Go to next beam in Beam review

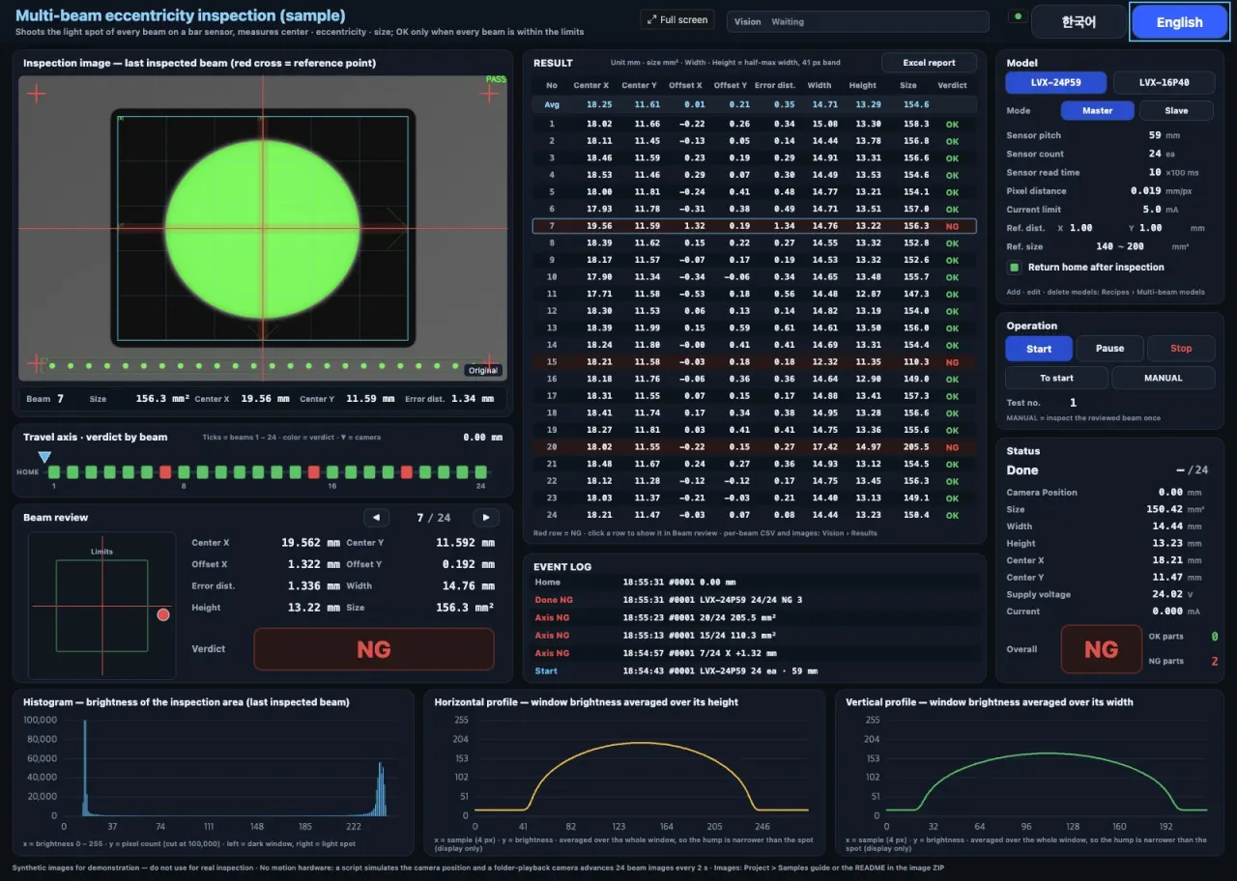tap(486, 518)
